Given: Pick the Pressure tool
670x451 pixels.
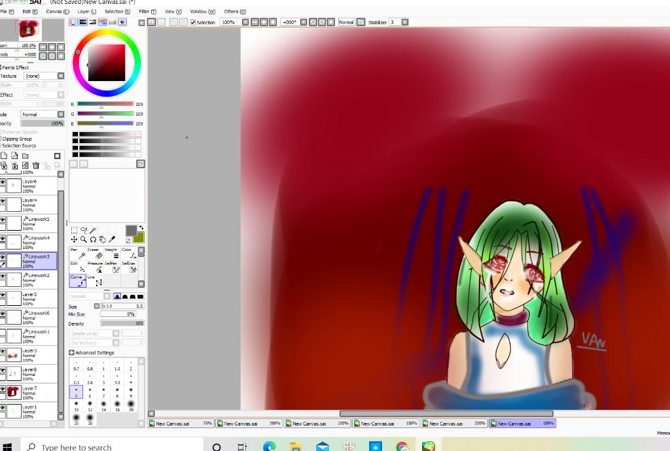Looking at the screenshot, I should [x=94, y=267].
